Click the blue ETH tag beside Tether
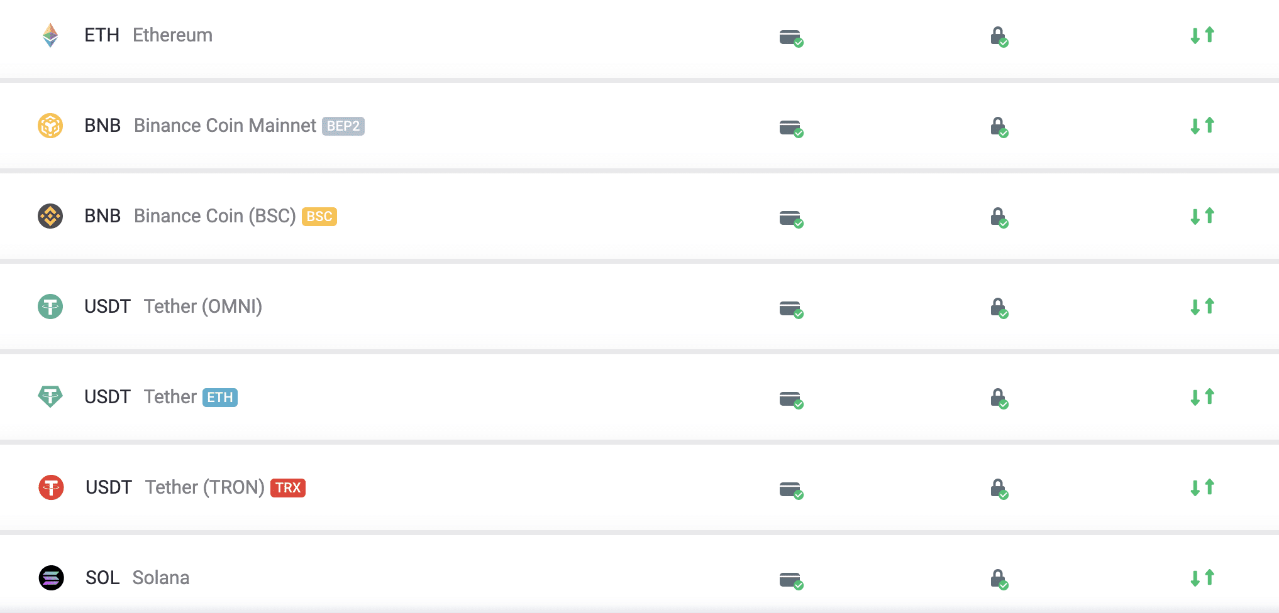The width and height of the screenshot is (1279, 613). (220, 398)
